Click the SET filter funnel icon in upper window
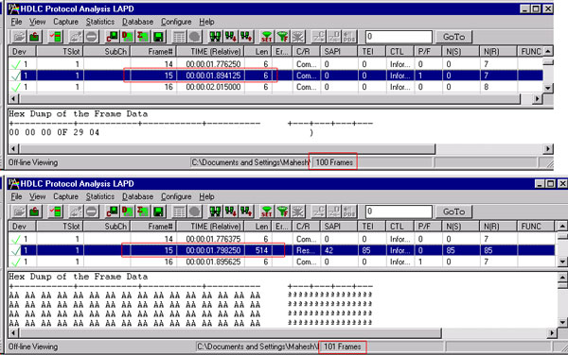Image resolution: width=568 pixels, height=355 pixels. pyautogui.click(x=267, y=37)
